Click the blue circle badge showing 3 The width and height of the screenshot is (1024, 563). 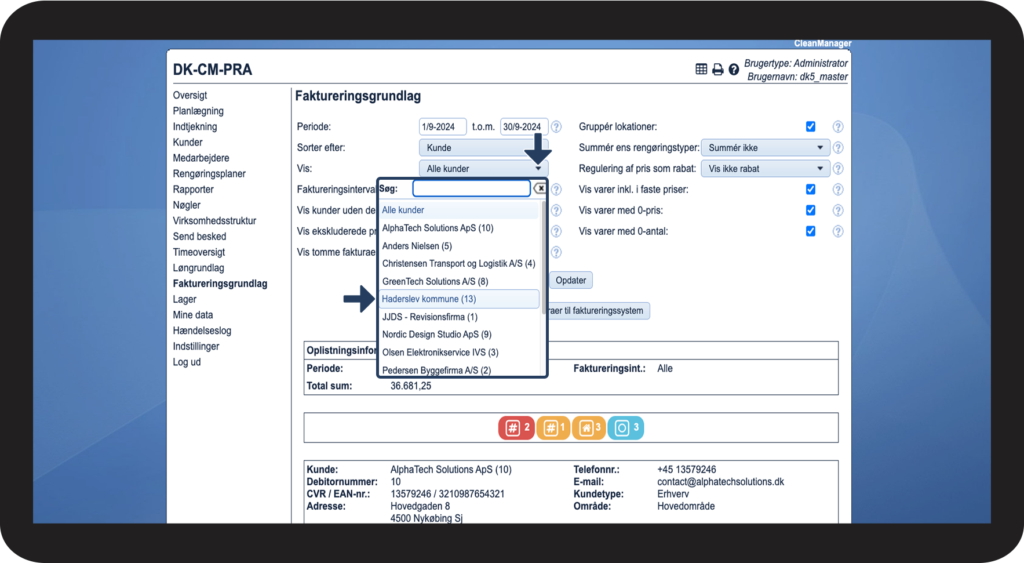click(x=625, y=428)
